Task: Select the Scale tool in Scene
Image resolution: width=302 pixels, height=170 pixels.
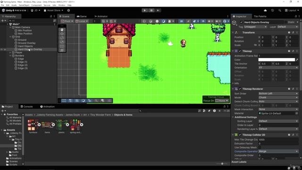Action: 62,42
